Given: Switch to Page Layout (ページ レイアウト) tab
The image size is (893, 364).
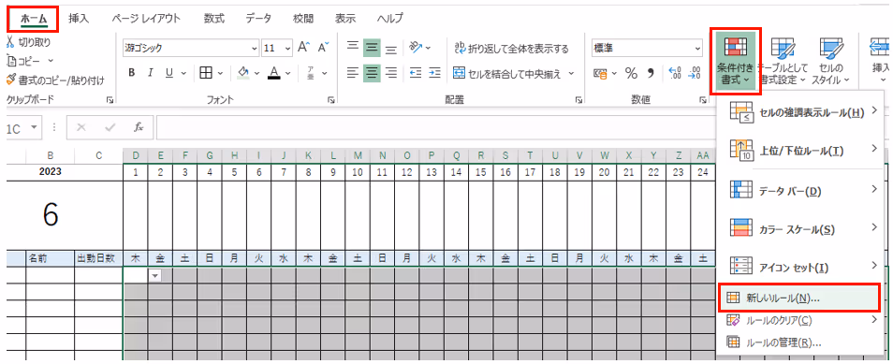Looking at the screenshot, I should point(146,18).
